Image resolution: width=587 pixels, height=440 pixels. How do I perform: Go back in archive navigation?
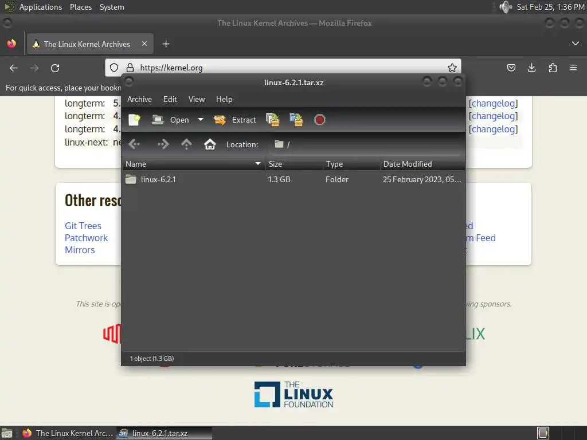click(x=134, y=144)
